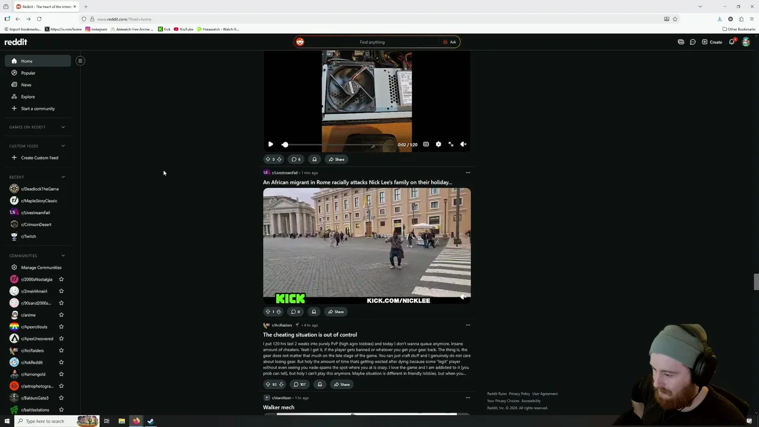Upvote the Nick Lee post

[267, 311]
